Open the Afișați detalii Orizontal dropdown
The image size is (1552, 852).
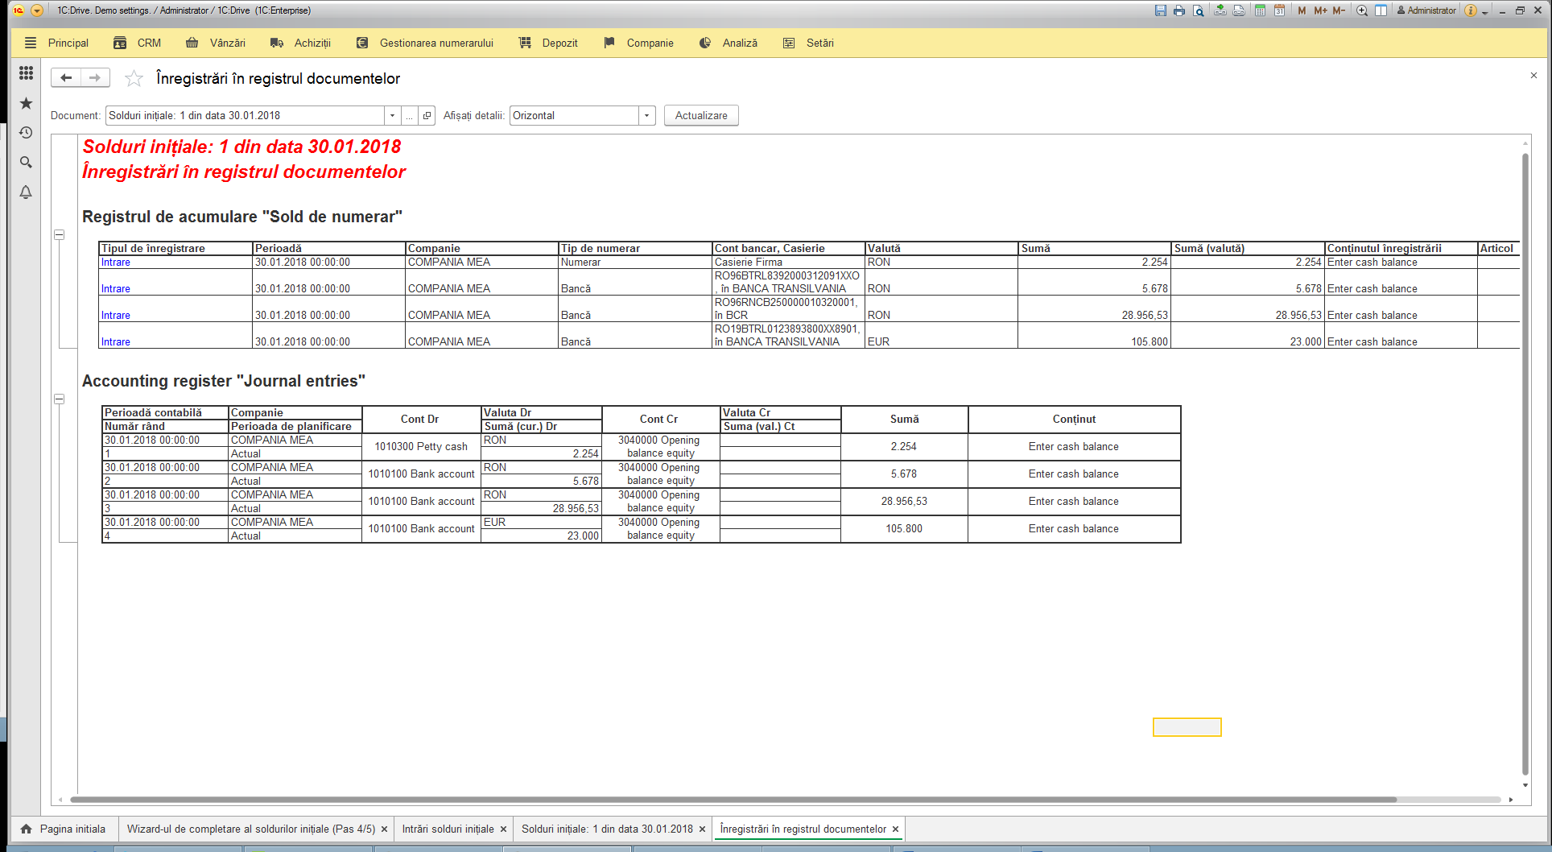coord(647,115)
